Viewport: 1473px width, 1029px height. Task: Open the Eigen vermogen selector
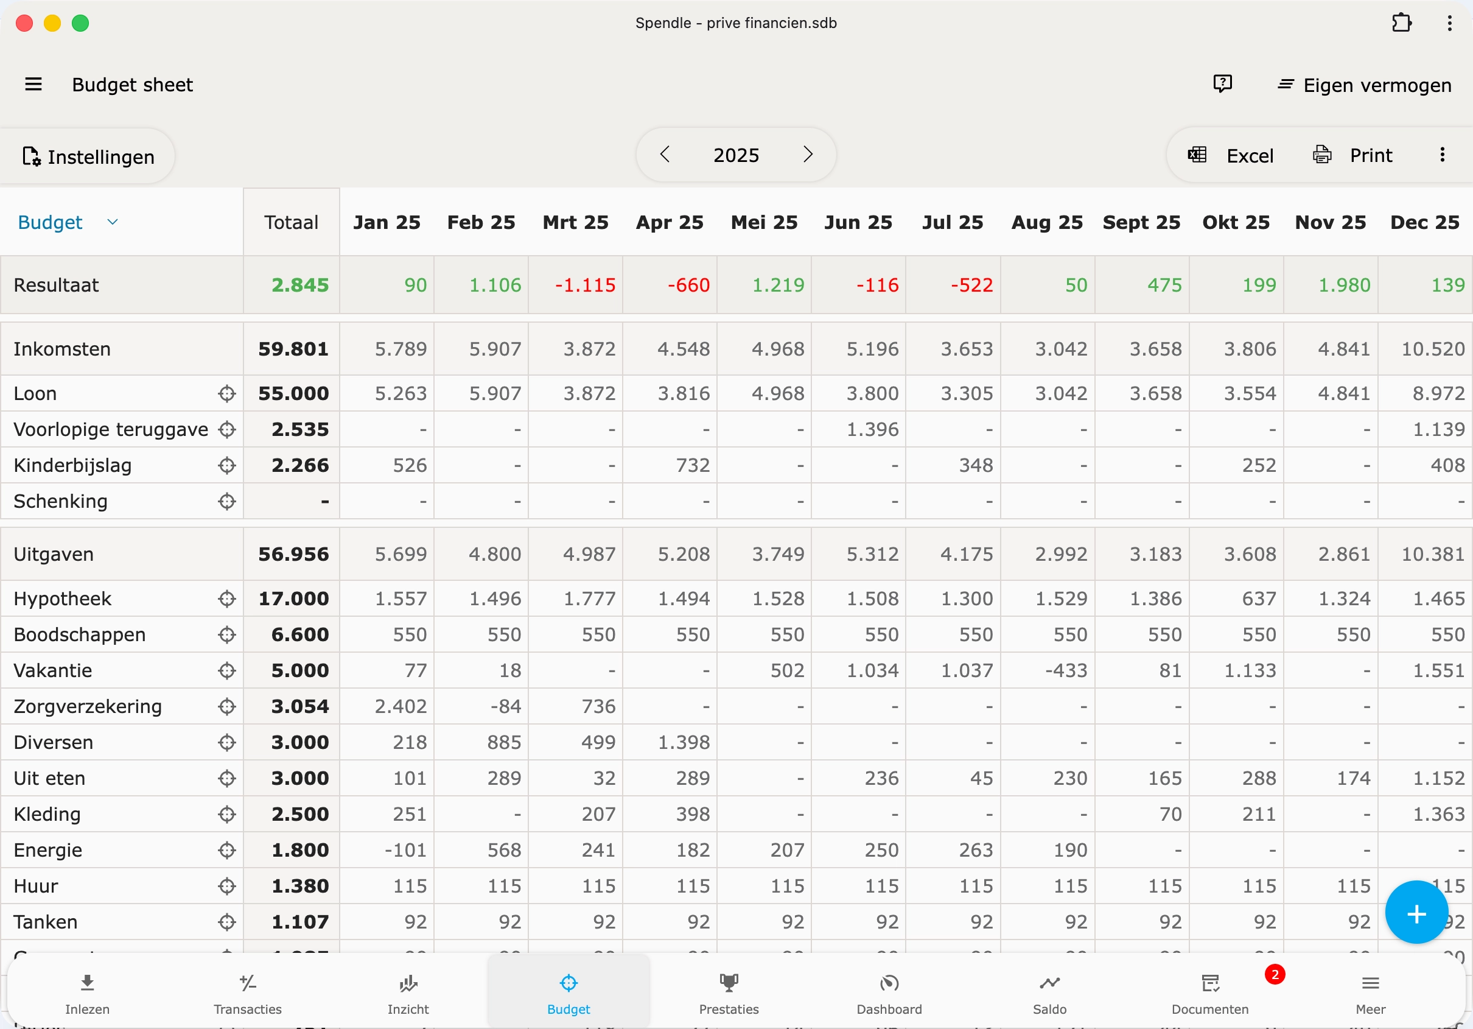tap(1365, 85)
